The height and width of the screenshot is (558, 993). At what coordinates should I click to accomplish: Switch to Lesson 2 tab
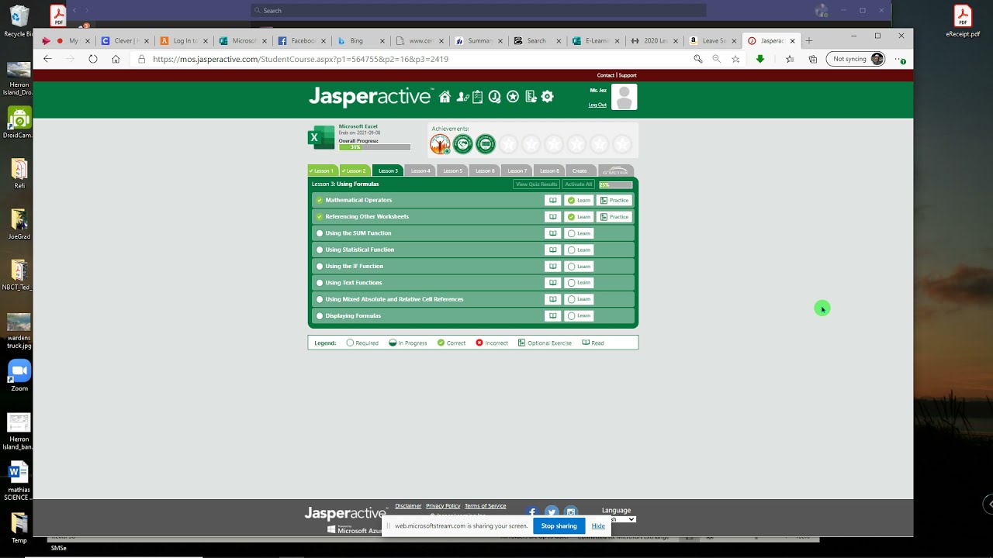355,170
